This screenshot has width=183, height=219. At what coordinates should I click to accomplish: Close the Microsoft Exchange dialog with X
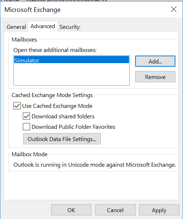point(174,9)
